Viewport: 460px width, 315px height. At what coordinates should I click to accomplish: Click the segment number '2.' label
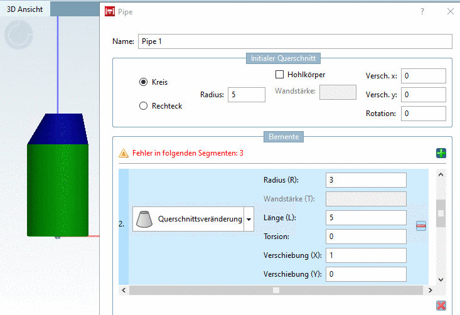click(x=122, y=224)
